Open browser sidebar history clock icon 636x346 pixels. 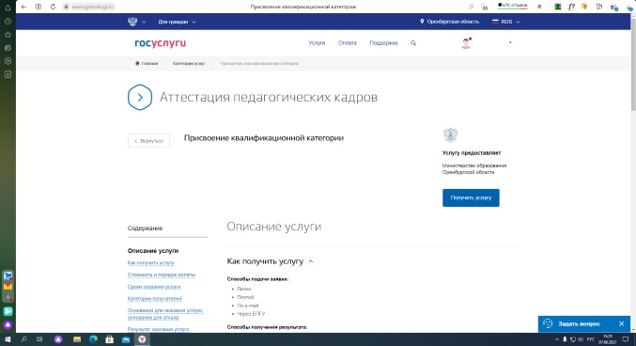click(x=8, y=21)
